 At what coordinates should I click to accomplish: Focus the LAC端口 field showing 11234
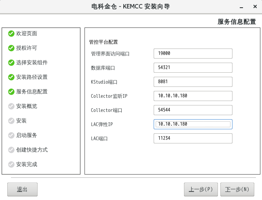(193, 139)
